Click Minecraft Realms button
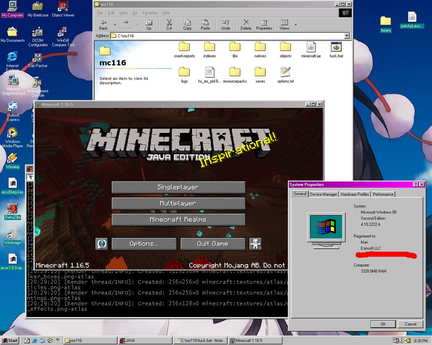The width and height of the screenshot is (432, 345). [x=178, y=220]
